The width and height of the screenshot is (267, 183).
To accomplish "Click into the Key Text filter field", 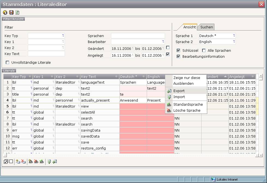I will [46, 54].
